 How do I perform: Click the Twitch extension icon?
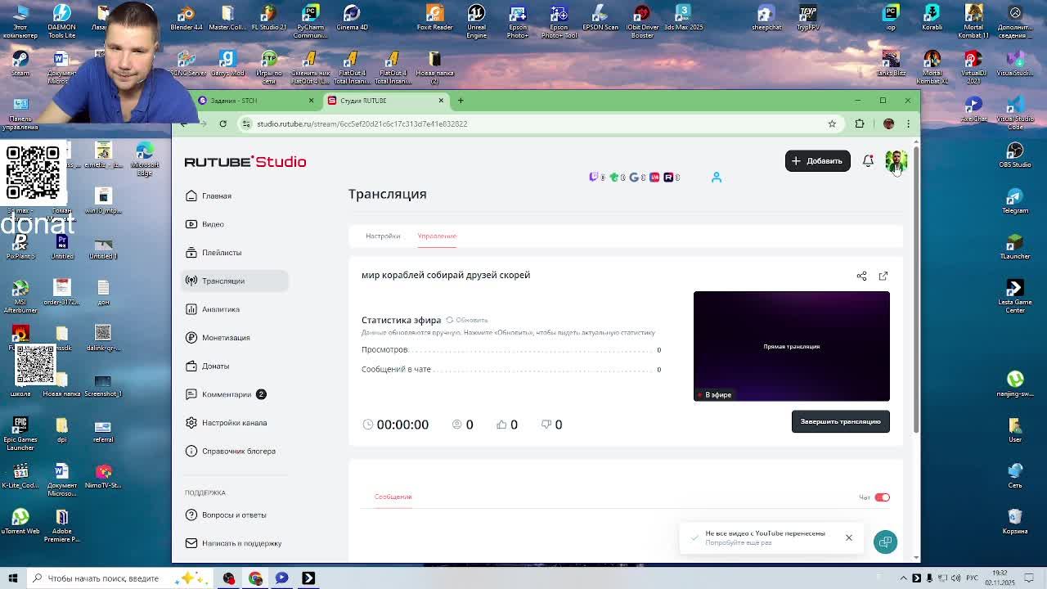point(594,177)
